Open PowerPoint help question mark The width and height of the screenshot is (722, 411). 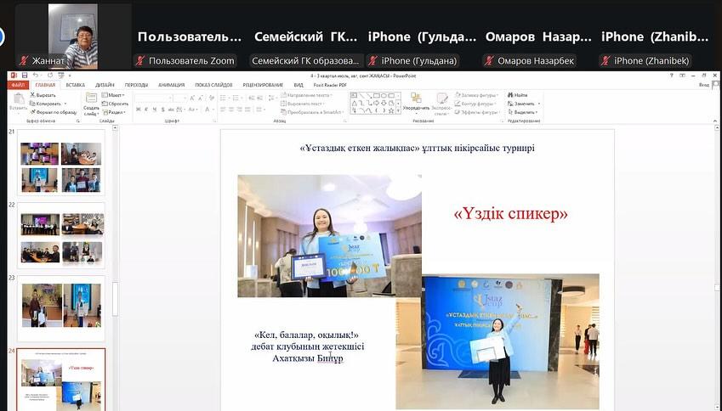(x=672, y=76)
